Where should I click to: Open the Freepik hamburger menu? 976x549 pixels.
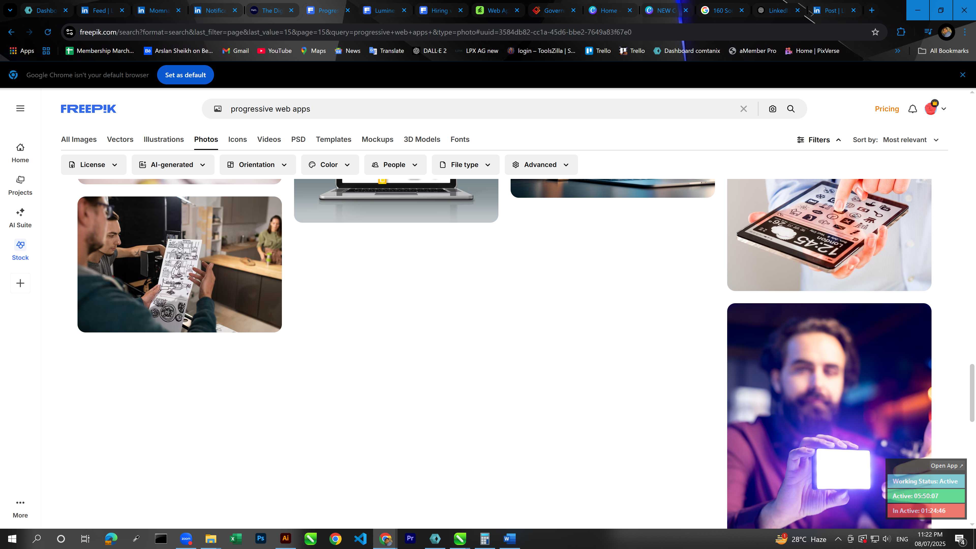[x=20, y=108]
